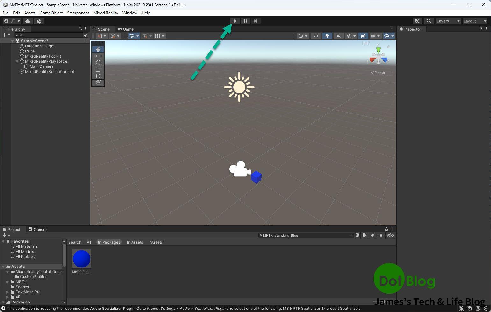The image size is (491, 312).
Task: Open the Gizmos dropdown arrow
Action: 393,36
